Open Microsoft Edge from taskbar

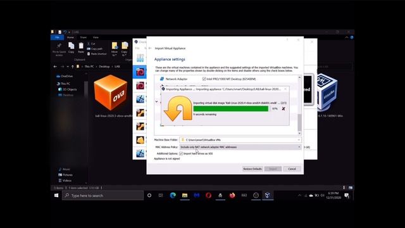173,196
